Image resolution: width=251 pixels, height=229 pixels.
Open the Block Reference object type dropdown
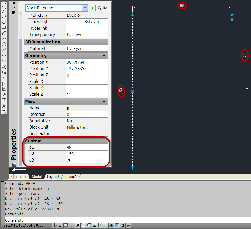tap(85, 8)
